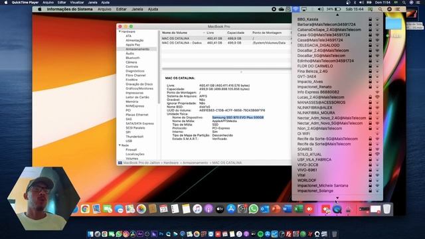Image resolution: width=425 pixels, height=239 pixels.
Task: Click the highlighted Wi-Fi menu bar icon
Action: coord(296,9)
